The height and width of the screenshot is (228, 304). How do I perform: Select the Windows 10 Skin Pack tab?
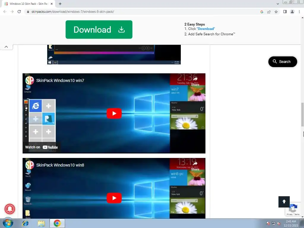point(29,4)
